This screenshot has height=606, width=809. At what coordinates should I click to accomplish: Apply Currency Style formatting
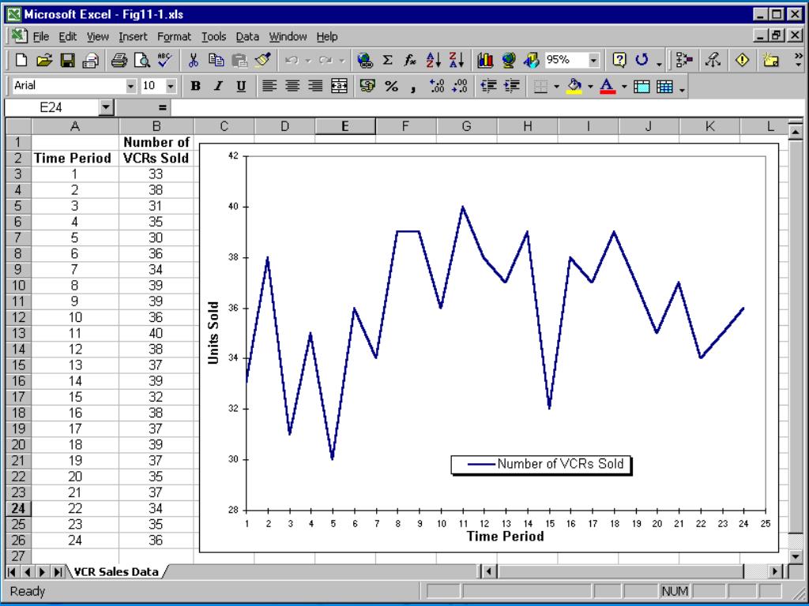[x=367, y=86]
